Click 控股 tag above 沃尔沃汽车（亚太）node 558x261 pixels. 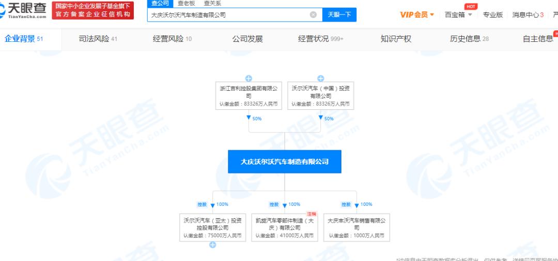click(x=202, y=205)
